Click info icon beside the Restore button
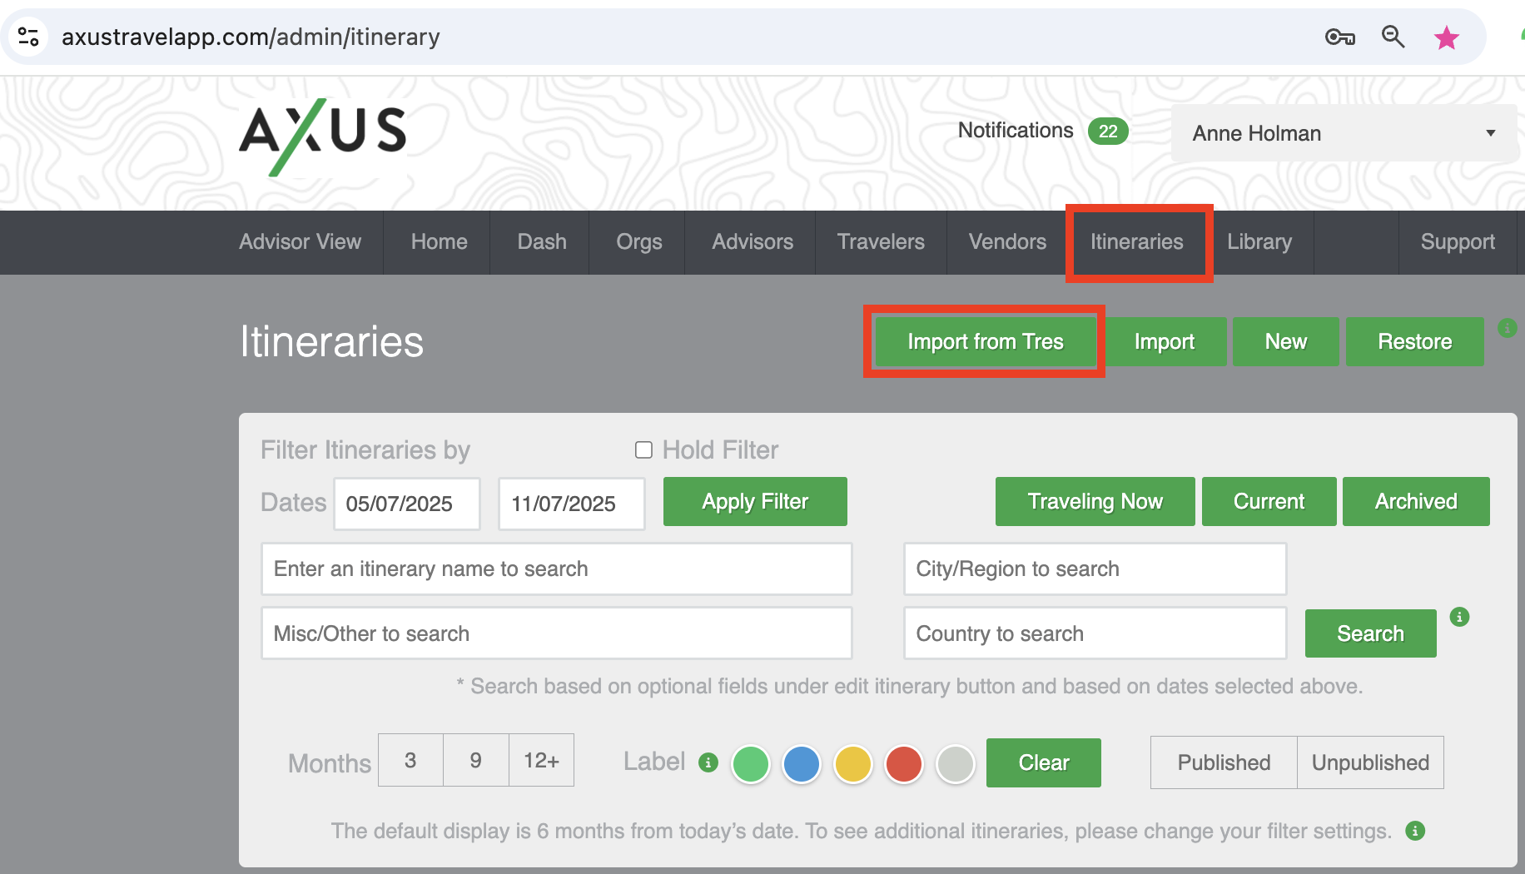 (x=1507, y=328)
